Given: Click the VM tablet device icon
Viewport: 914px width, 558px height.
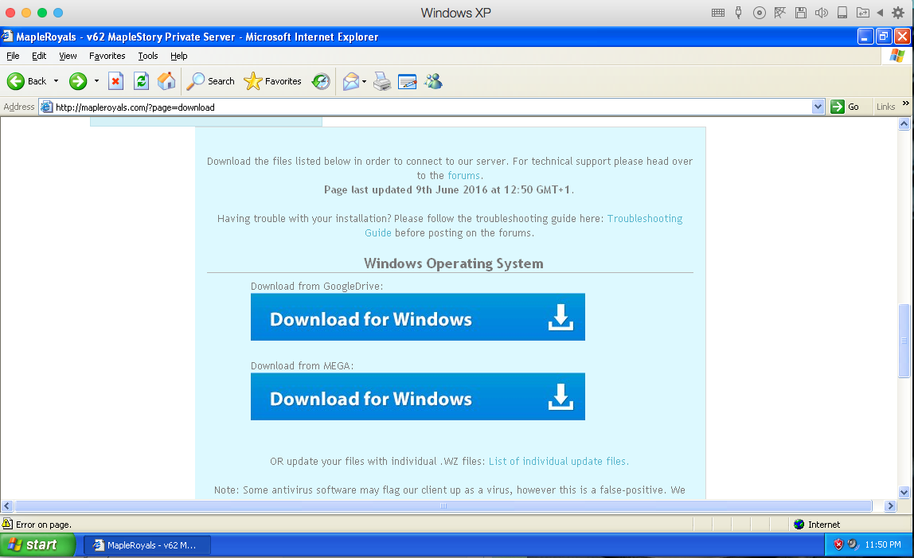Looking at the screenshot, I should [842, 13].
